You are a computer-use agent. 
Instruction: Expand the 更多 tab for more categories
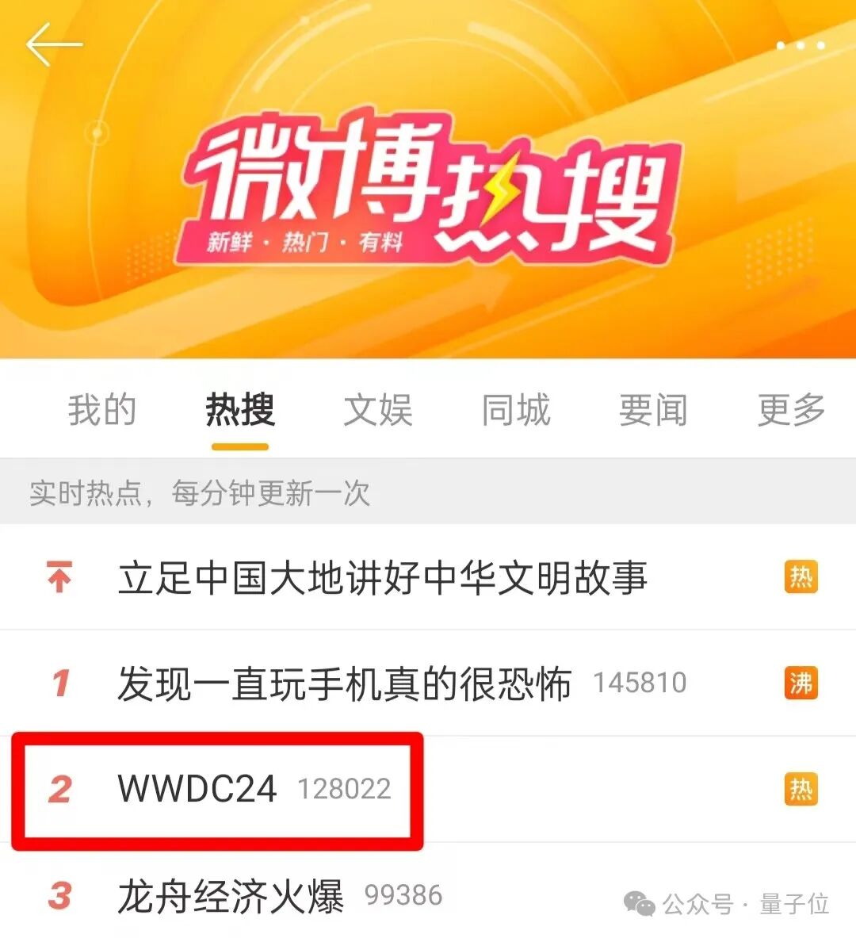point(791,411)
